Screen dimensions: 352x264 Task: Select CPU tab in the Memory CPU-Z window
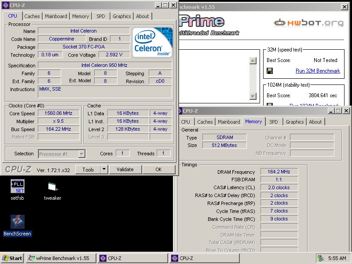185,122
